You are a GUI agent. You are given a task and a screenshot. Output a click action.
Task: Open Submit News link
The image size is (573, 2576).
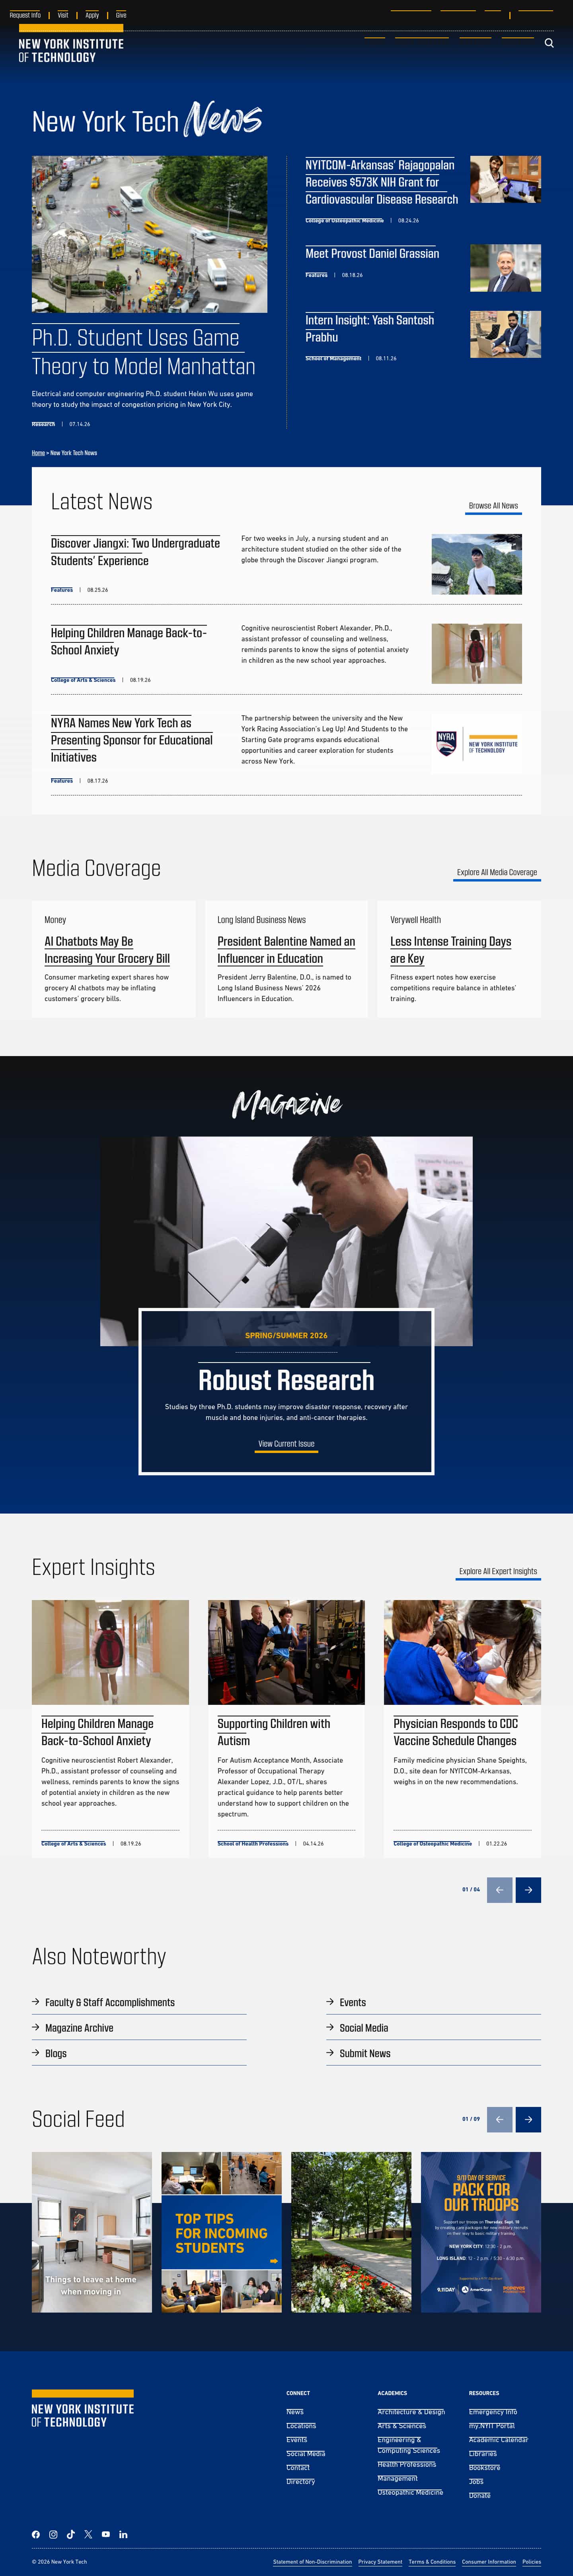pos(364,2053)
